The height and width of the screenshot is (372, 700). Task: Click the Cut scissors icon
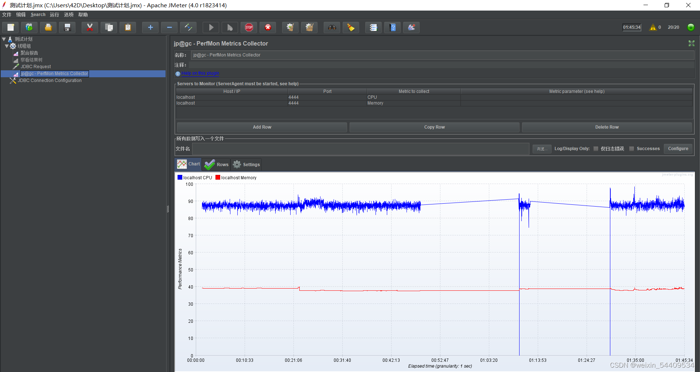[90, 27]
